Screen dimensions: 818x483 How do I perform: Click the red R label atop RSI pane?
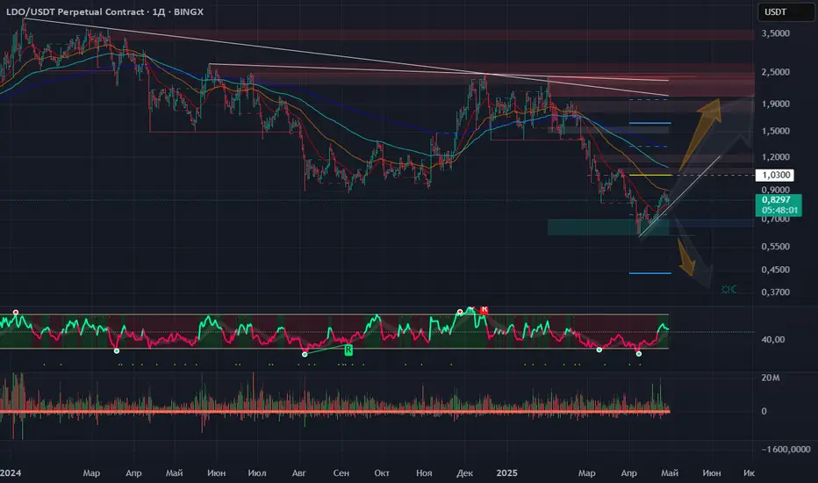tap(484, 309)
